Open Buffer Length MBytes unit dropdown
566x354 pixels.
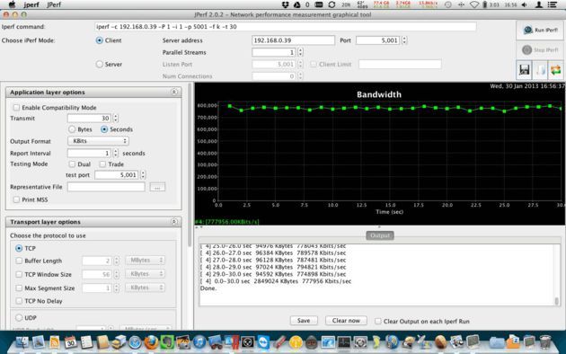(146, 261)
